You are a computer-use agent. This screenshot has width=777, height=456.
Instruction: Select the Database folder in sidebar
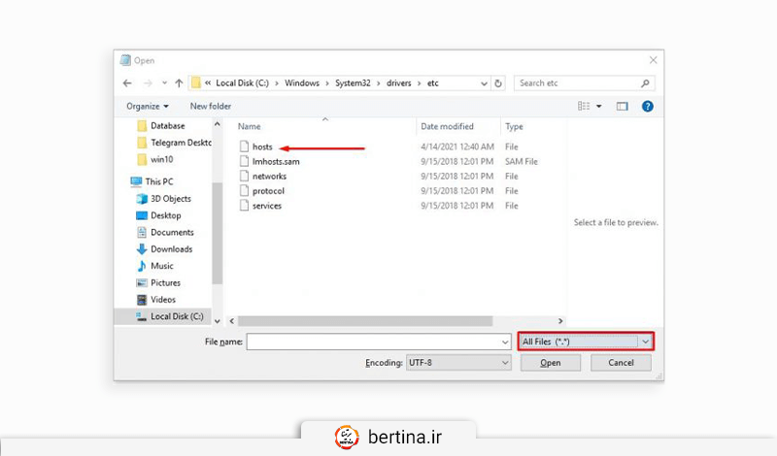pos(161,126)
